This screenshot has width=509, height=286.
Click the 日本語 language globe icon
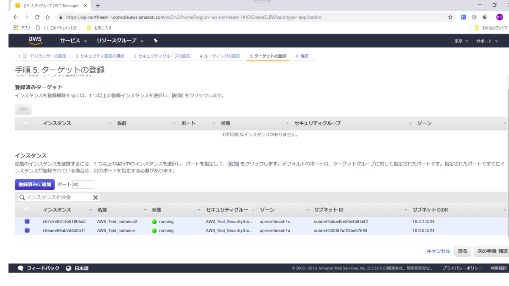[x=68, y=268]
